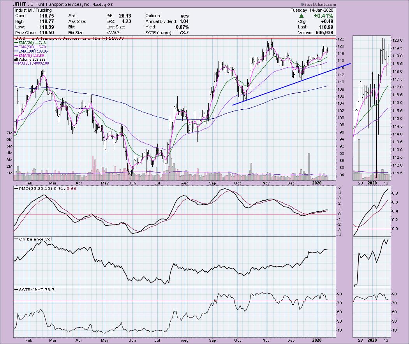
Task: Click the Ask Size: label
Action: 77,21
